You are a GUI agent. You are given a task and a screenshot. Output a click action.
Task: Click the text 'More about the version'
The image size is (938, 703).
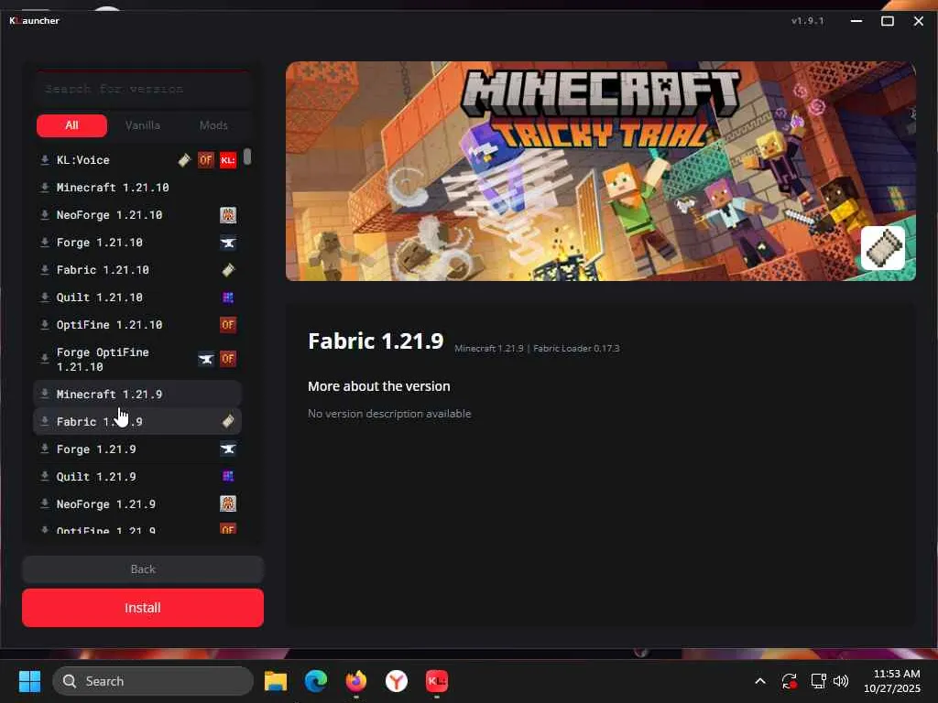point(378,386)
